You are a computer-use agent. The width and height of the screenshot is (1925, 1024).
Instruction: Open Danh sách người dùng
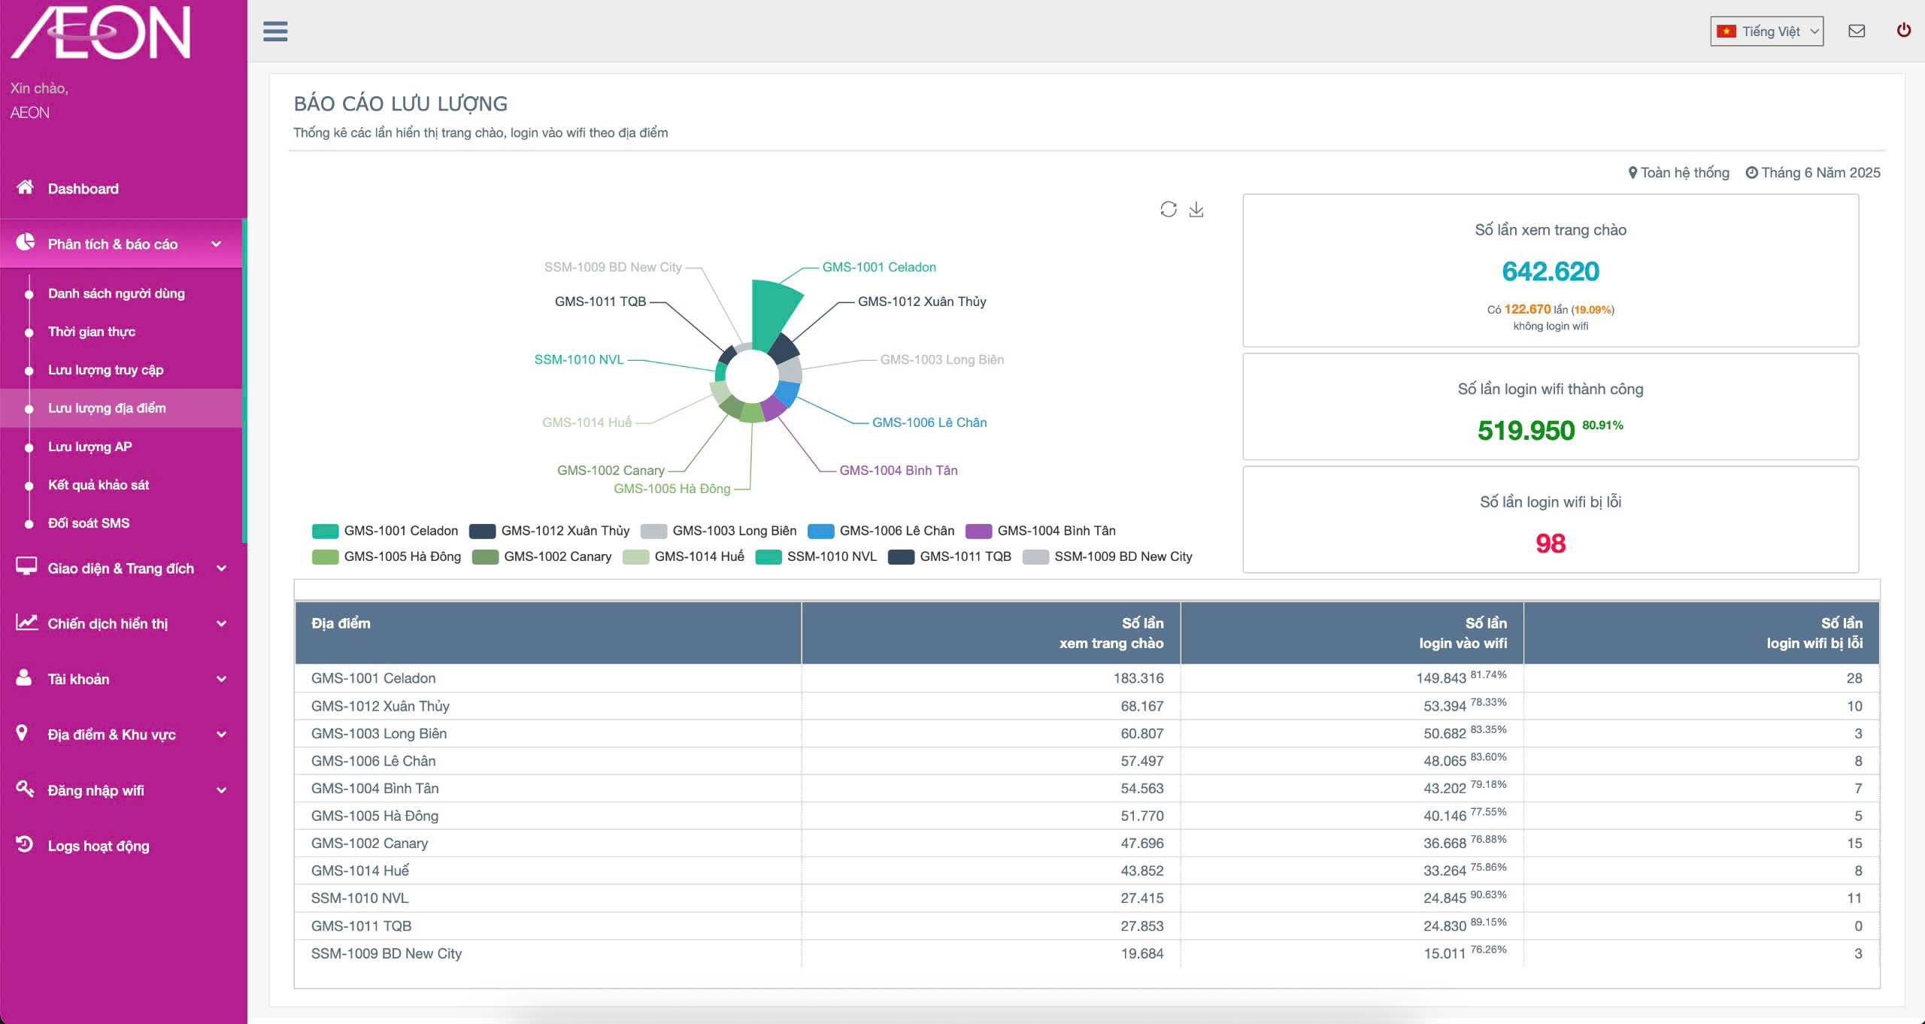coord(117,293)
